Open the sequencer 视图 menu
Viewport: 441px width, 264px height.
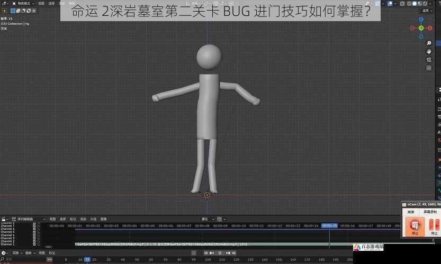[x=52, y=219]
